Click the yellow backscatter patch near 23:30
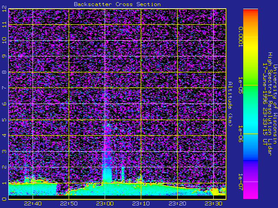The image size is (278, 208). click(215, 192)
